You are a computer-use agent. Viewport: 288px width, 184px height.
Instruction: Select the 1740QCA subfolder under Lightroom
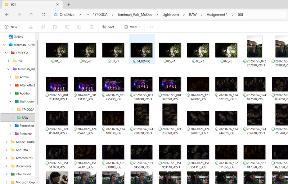28,109
